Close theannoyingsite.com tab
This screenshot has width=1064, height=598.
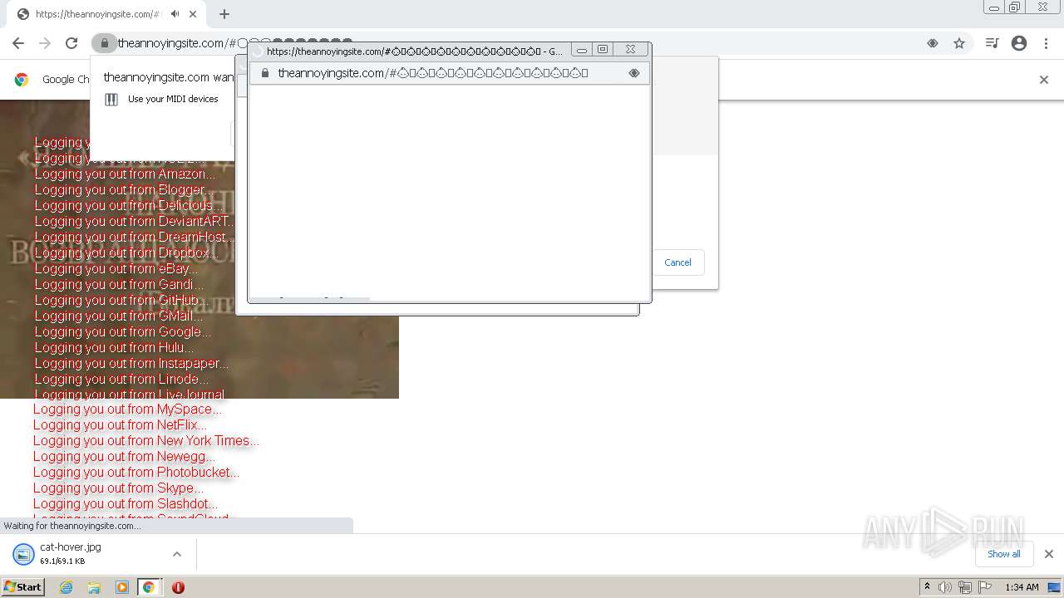click(193, 14)
